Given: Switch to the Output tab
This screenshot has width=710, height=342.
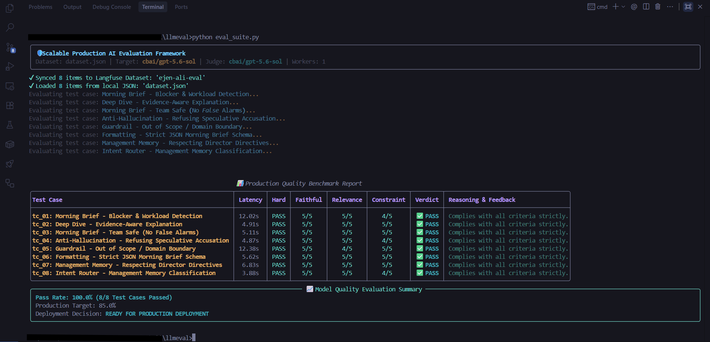Looking at the screenshot, I should point(72,7).
